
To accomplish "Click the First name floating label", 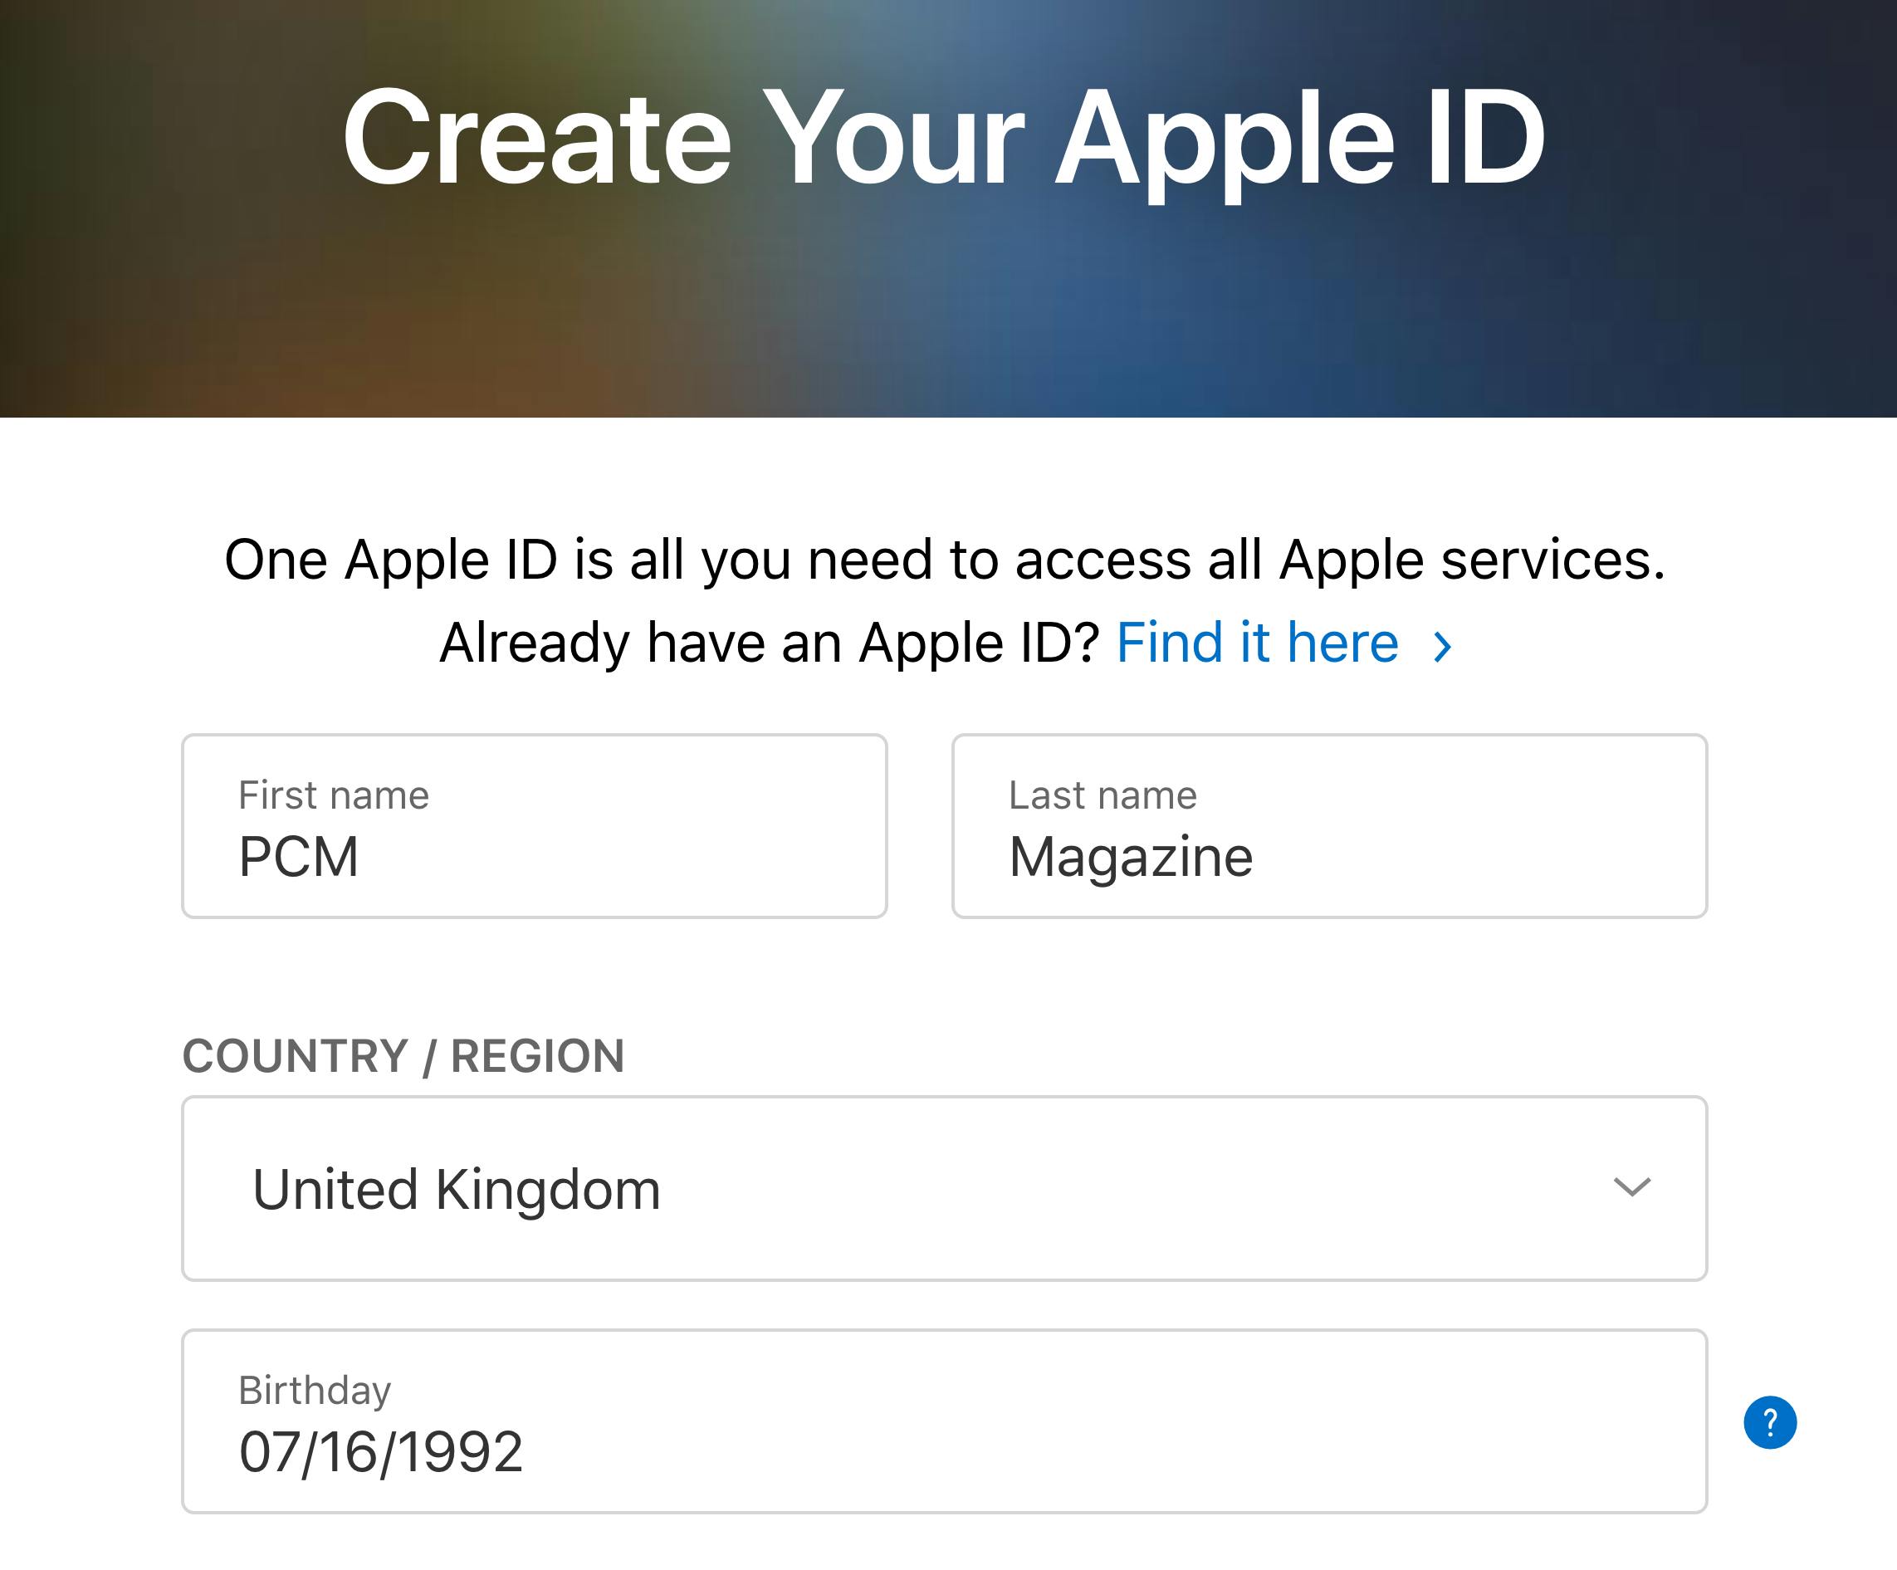I will pyautogui.click(x=334, y=795).
